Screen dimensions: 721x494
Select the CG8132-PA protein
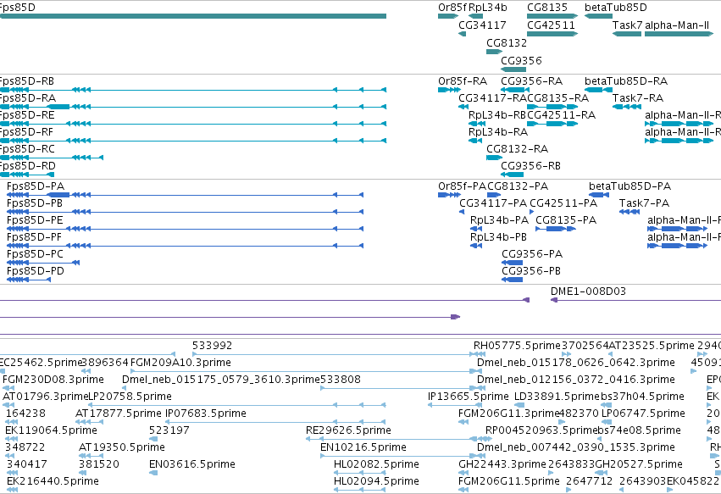coord(494,195)
